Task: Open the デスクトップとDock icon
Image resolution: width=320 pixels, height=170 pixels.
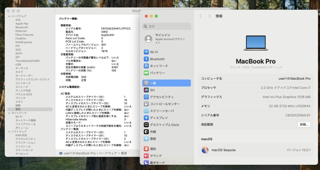Action: coord(146,125)
